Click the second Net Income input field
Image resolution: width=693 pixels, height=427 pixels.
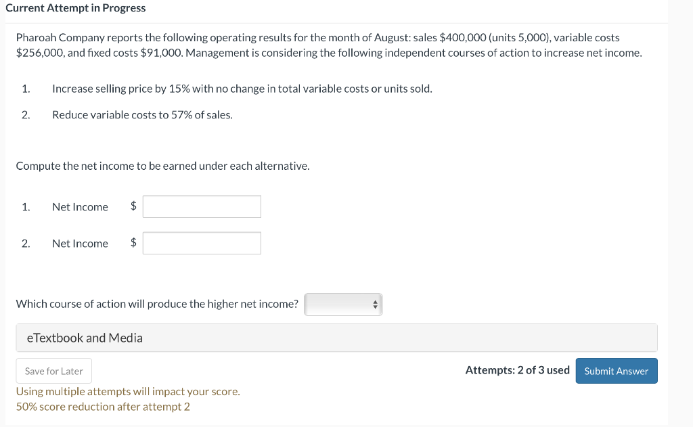coord(202,243)
